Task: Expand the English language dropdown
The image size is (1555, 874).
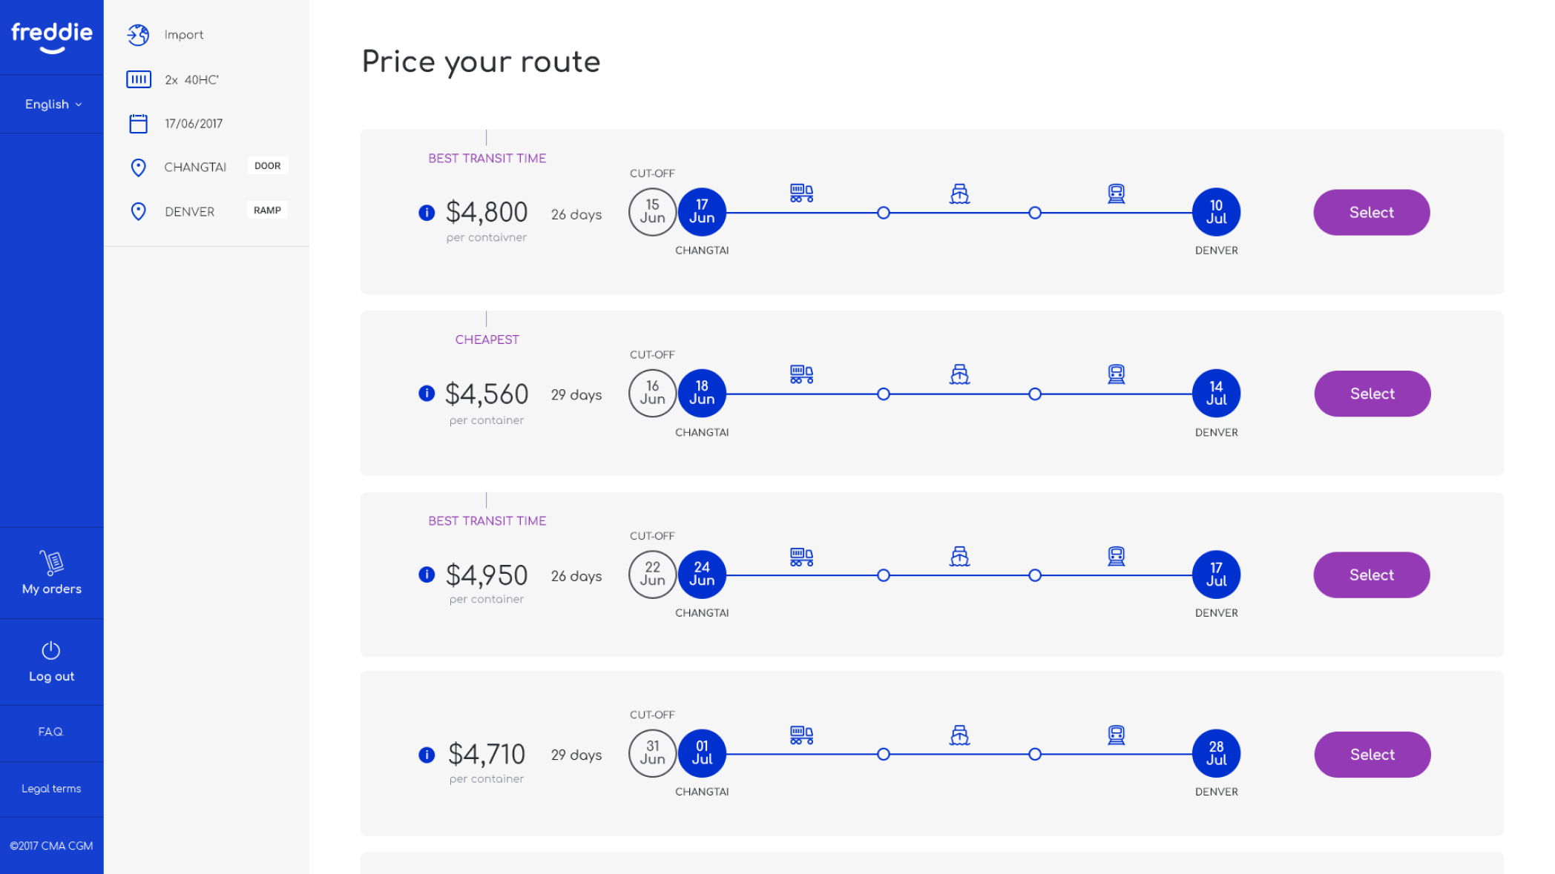Action: click(52, 104)
